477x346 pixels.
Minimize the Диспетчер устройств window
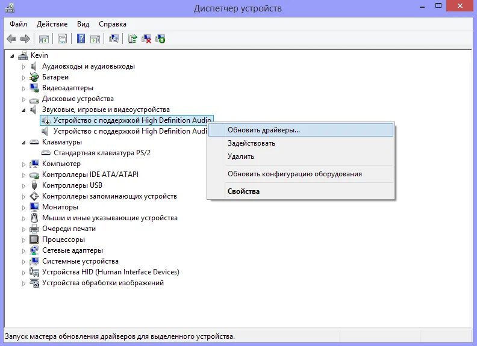(422, 6)
